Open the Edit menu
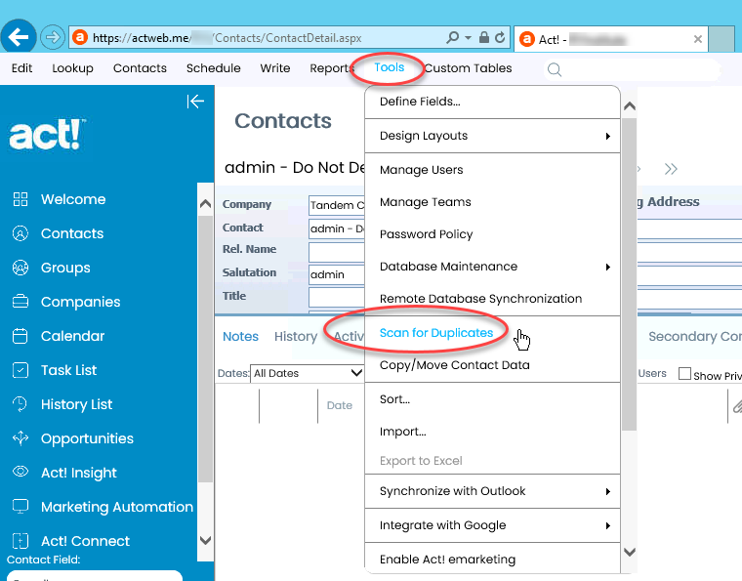The width and height of the screenshot is (742, 581). click(21, 68)
